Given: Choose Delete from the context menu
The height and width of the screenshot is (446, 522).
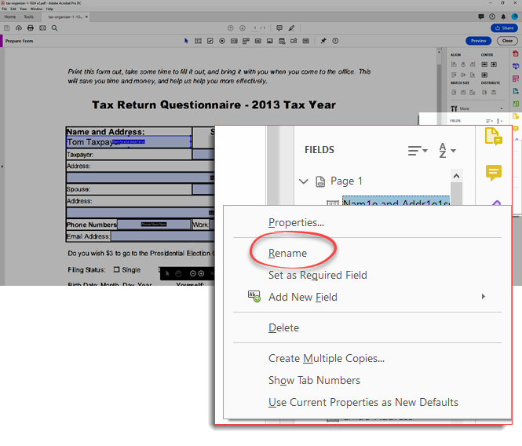Looking at the screenshot, I should 283,327.
